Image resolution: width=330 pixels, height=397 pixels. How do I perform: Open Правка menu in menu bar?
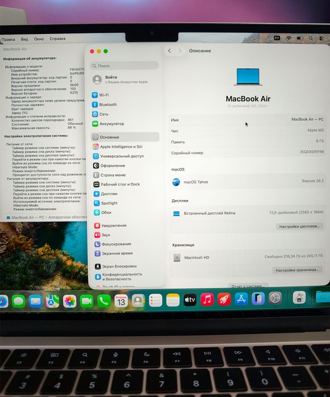(8, 39)
